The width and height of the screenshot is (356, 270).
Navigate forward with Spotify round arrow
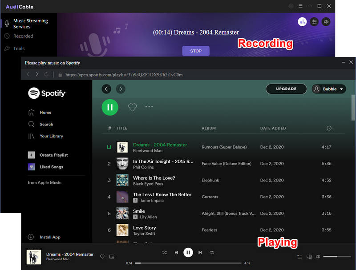click(x=121, y=89)
